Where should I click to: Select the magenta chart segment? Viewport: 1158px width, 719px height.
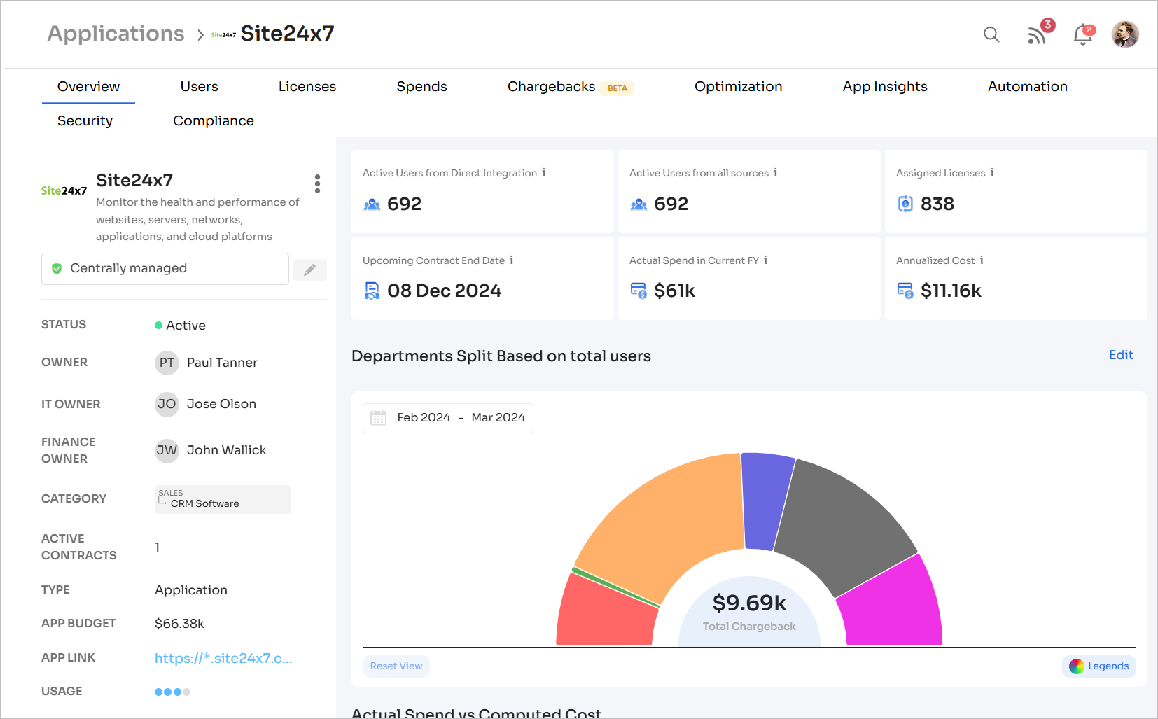(893, 606)
